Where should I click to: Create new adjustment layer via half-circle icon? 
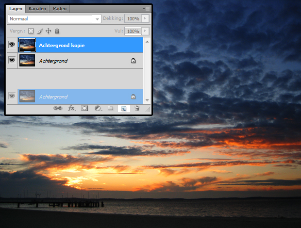click(x=97, y=109)
